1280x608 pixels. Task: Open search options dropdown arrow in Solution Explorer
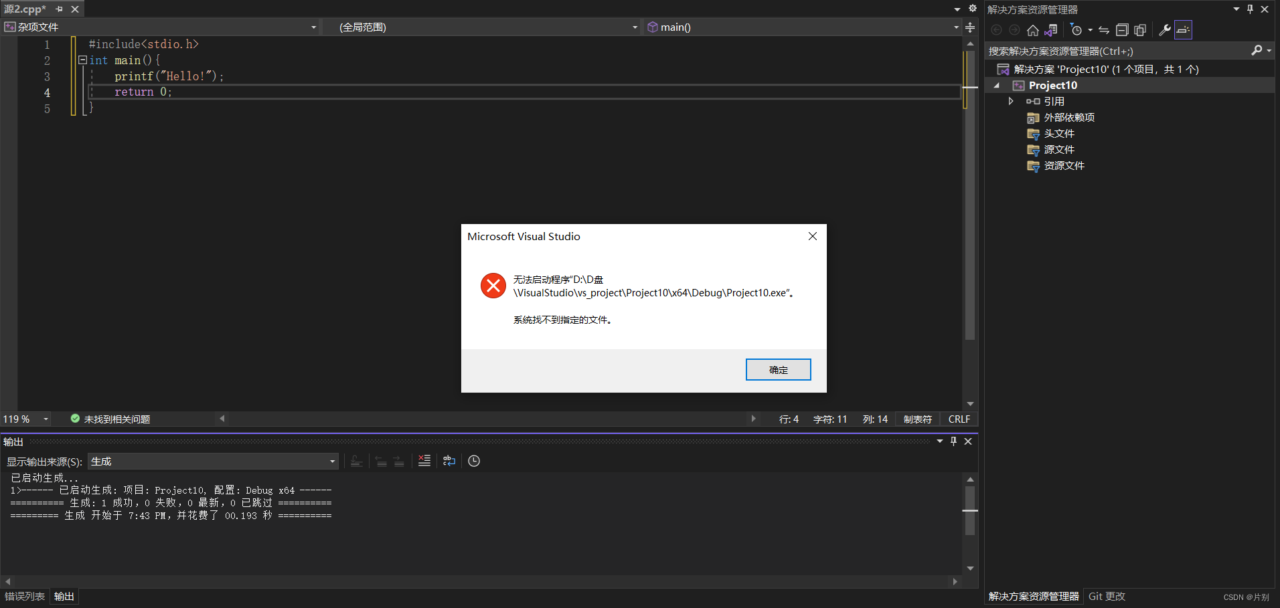[x=1269, y=51]
